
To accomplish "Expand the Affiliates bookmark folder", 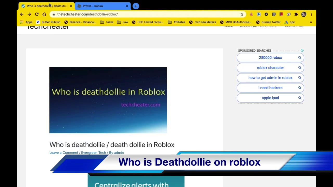I will click(176, 22).
